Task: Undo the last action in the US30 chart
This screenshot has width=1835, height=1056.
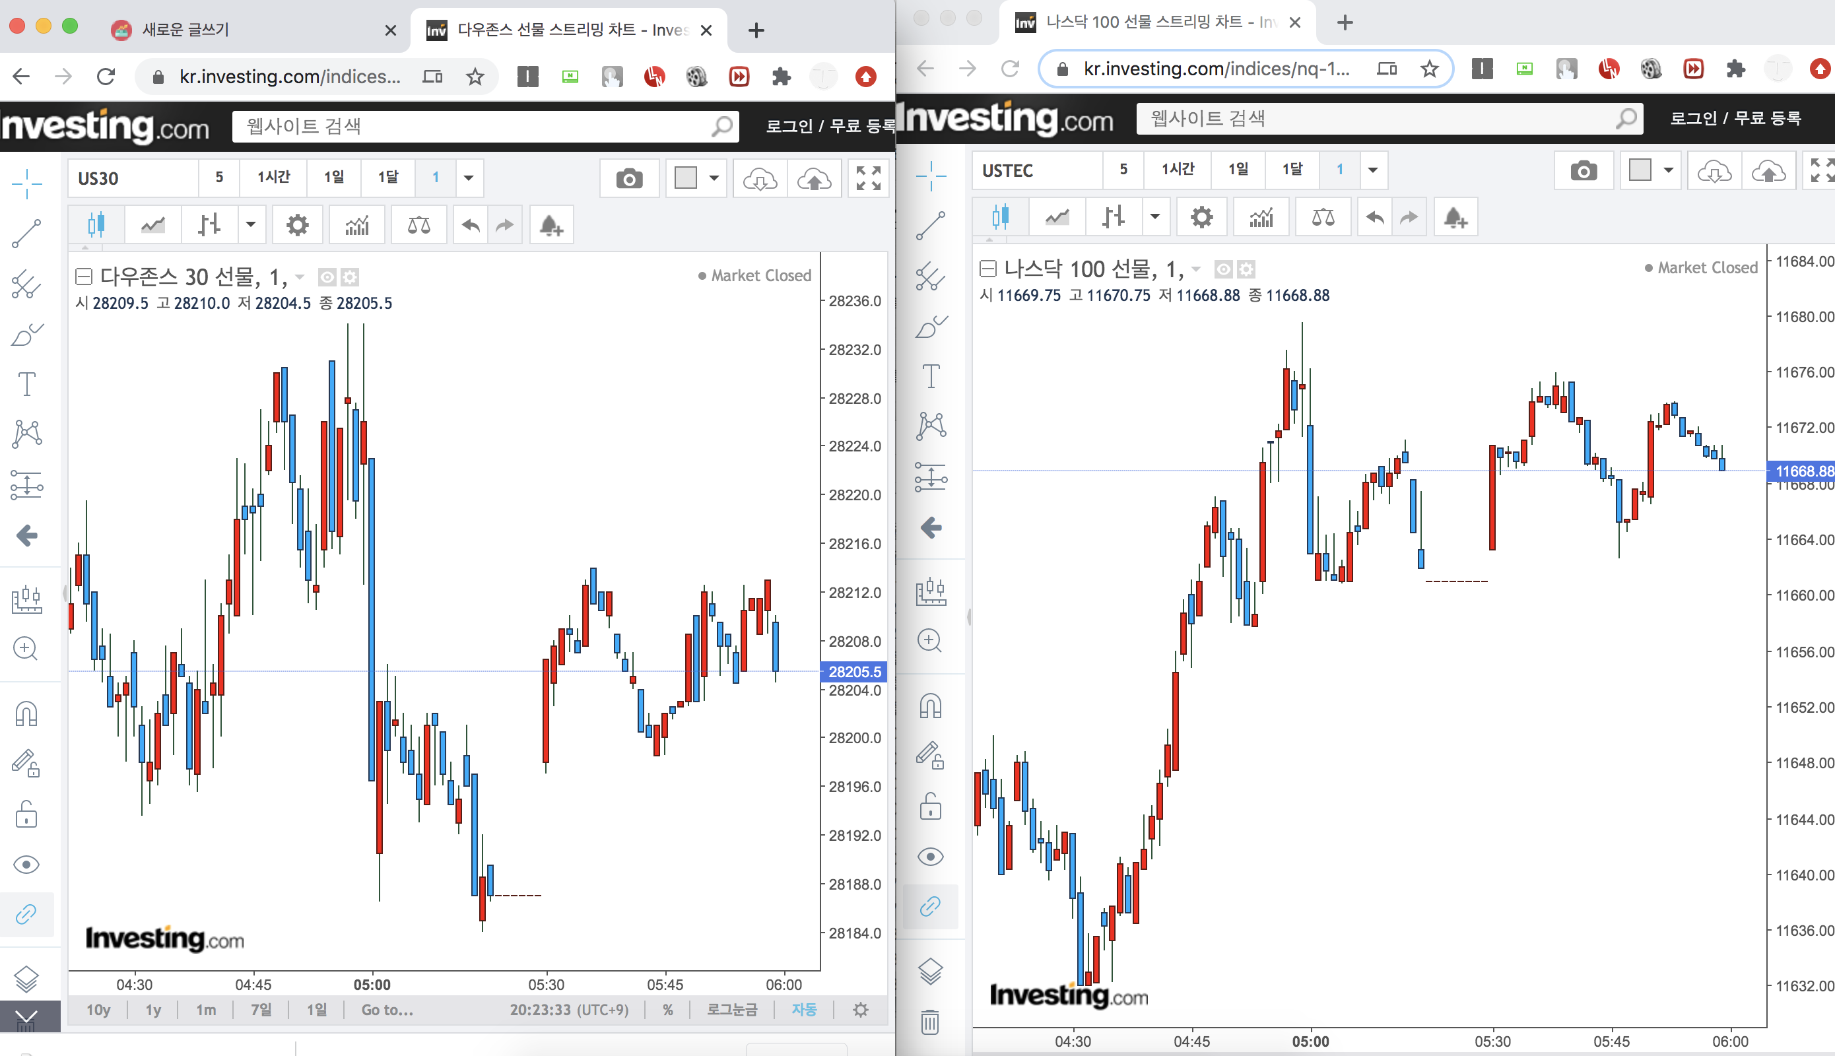Action: [471, 225]
